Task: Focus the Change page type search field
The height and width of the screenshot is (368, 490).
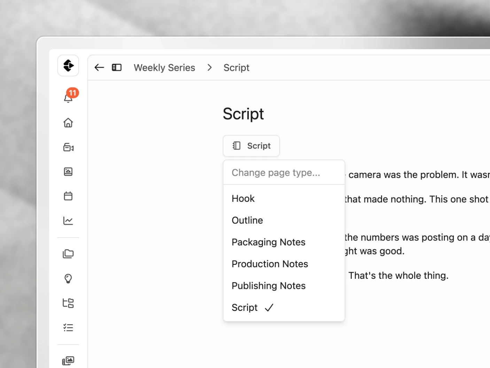Action: pos(284,173)
